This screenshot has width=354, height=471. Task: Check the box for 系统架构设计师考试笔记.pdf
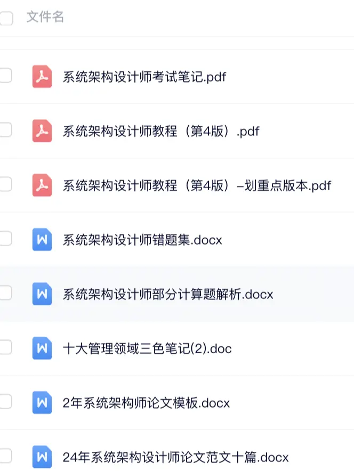point(5,76)
